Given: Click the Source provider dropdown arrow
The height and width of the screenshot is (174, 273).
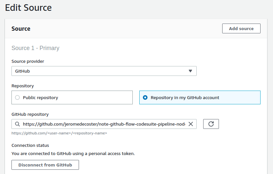Looking at the screenshot, I should point(190,71).
